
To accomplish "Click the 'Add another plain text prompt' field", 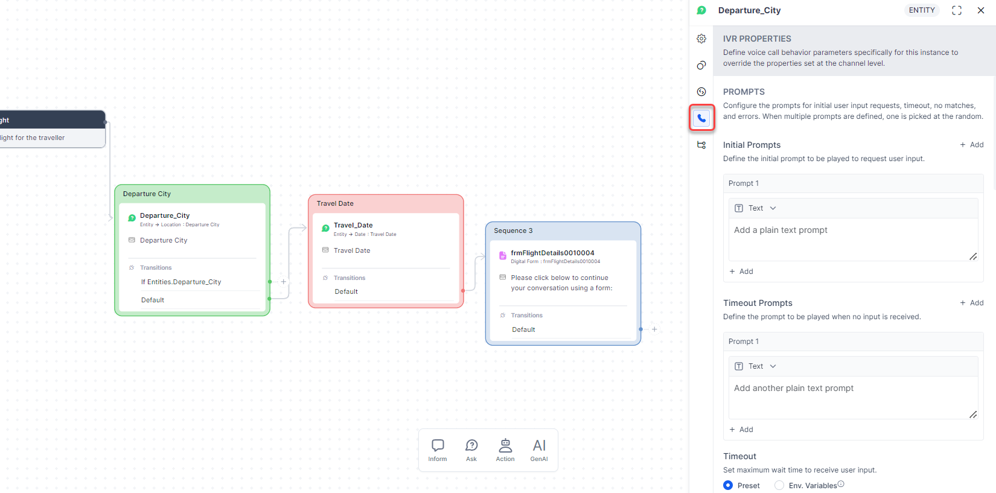I will pos(851,396).
